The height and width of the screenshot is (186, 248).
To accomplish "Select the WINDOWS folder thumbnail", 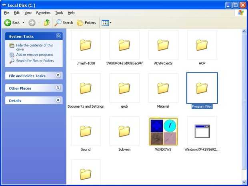I will click(x=163, y=131).
